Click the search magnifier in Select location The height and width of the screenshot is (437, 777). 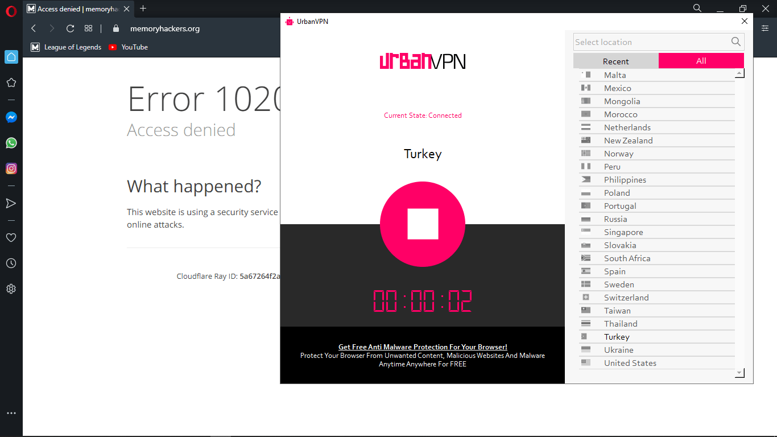tap(735, 42)
